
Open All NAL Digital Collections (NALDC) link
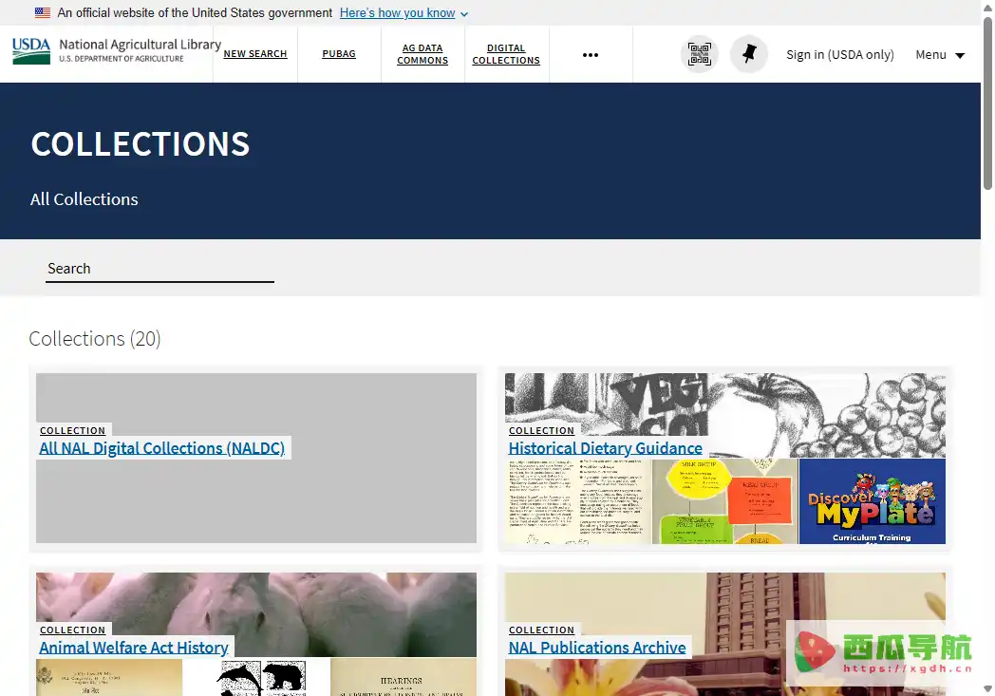(161, 448)
